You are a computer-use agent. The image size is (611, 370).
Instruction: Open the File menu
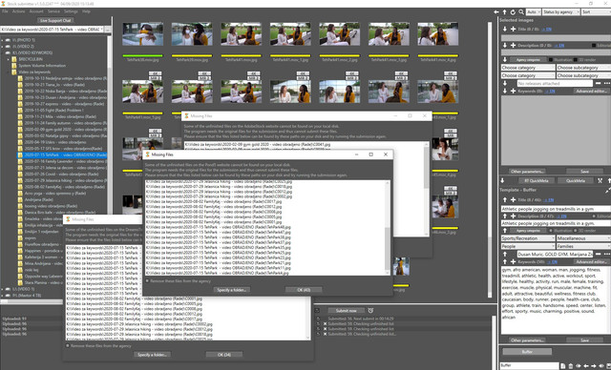[5, 11]
